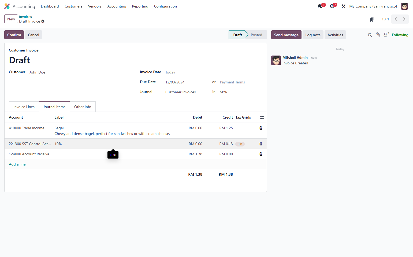
Task: Open optional columns settings icon
Action: click(x=262, y=118)
